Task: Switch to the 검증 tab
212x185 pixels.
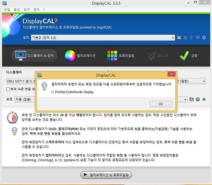Action: pos(189,56)
